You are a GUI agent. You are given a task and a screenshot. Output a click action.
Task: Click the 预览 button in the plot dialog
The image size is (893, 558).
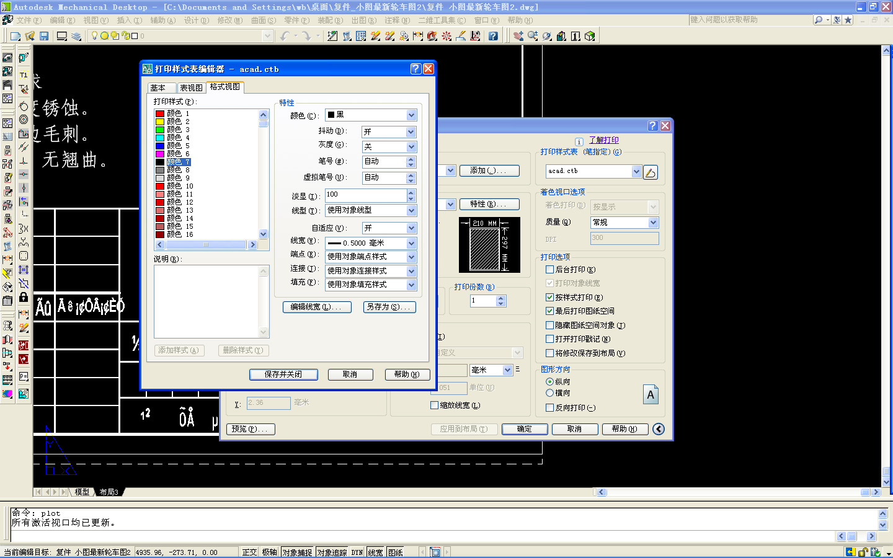point(252,429)
